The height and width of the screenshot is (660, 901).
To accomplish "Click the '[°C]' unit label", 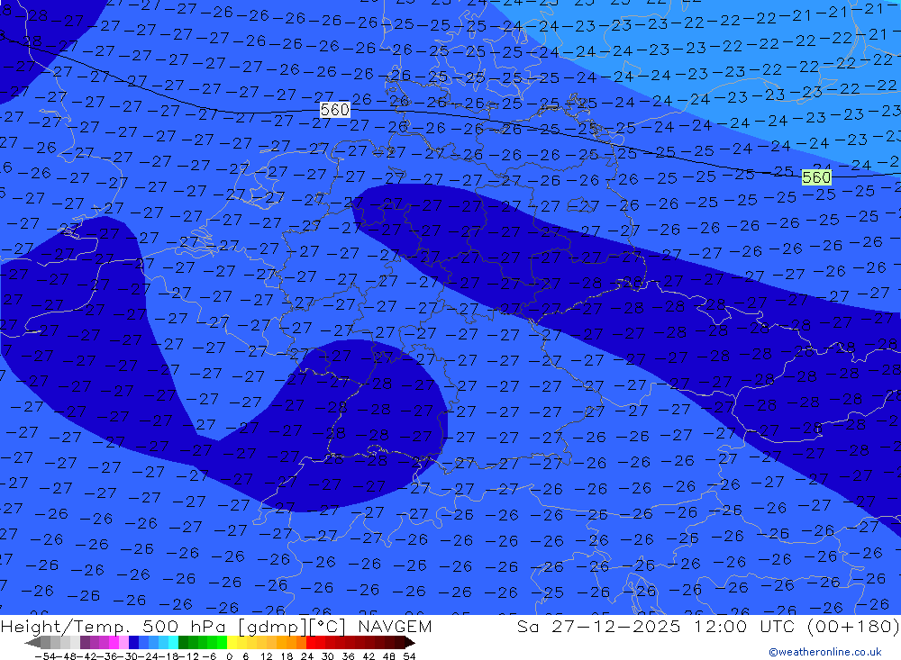I will click(327, 627).
